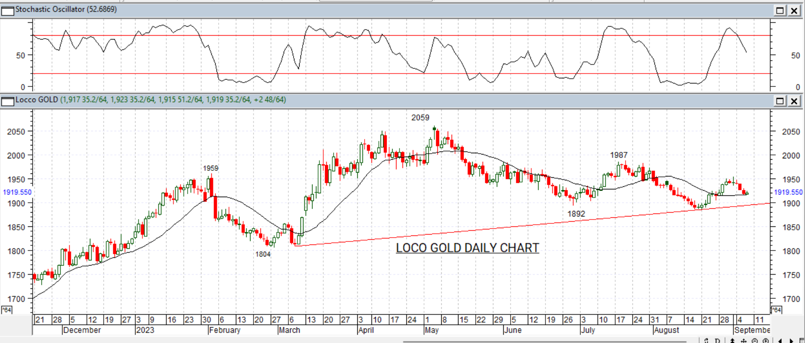Click the four-way move arrows icon
The image size is (805, 343).
point(743,340)
